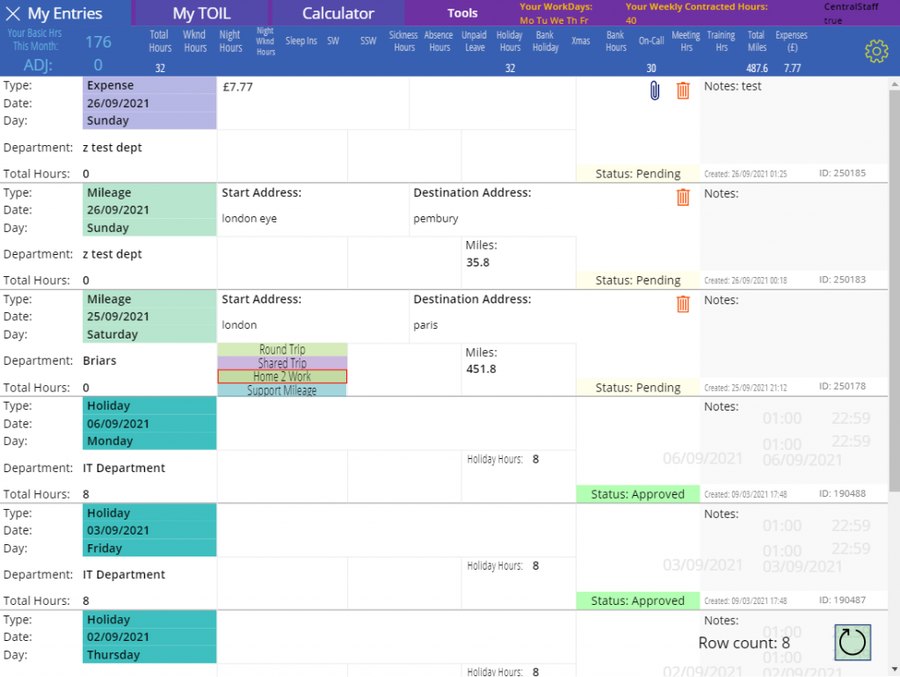Click Mileage date 25/09/2021
The image size is (900, 677).
(118, 317)
